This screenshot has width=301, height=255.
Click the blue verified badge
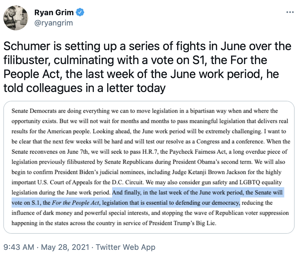[80, 12]
